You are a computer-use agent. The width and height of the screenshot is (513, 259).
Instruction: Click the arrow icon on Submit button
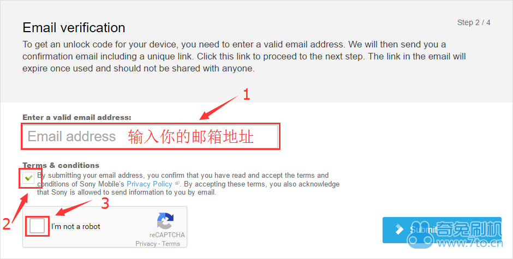399,229
